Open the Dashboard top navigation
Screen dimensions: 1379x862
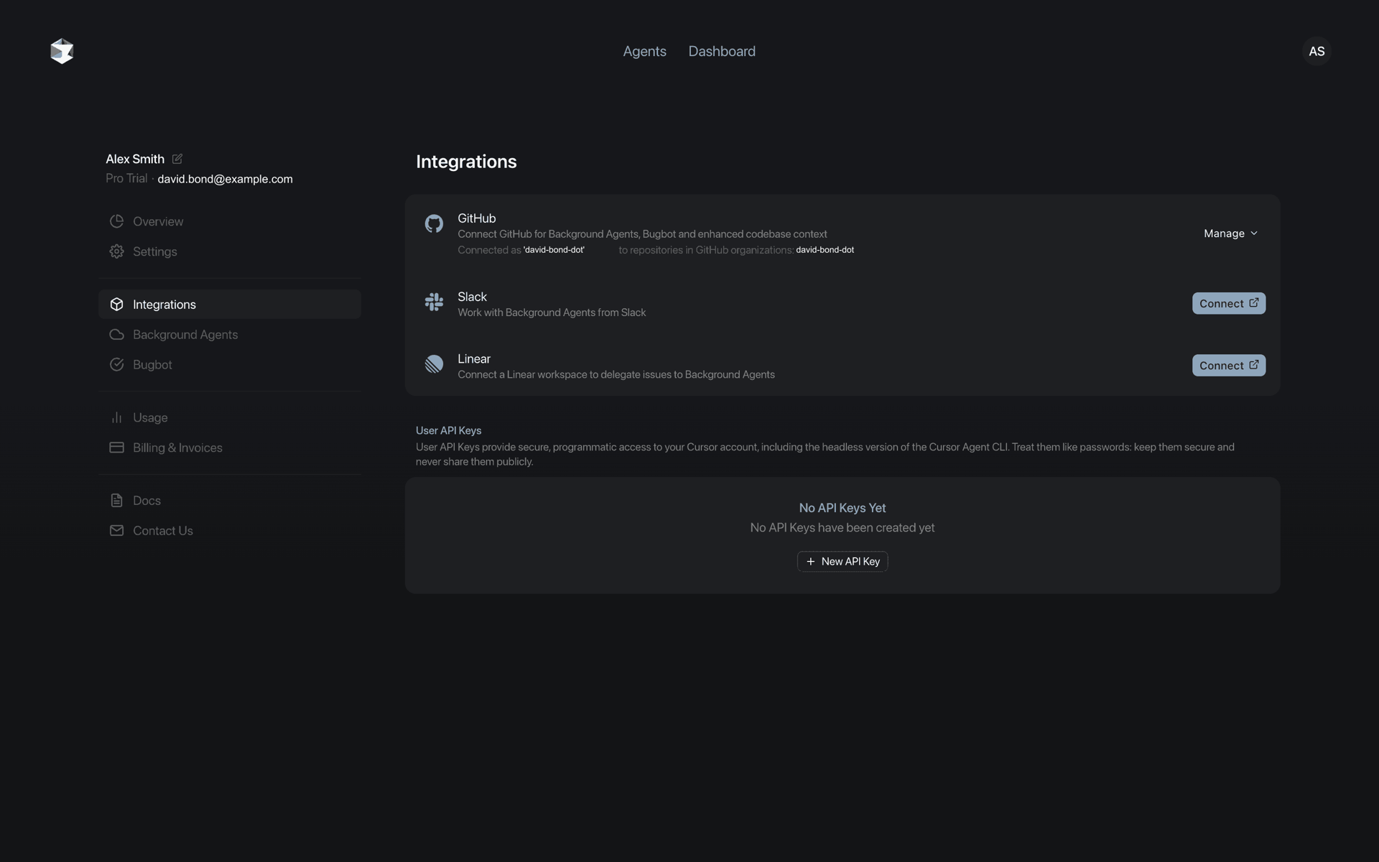click(x=722, y=52)
